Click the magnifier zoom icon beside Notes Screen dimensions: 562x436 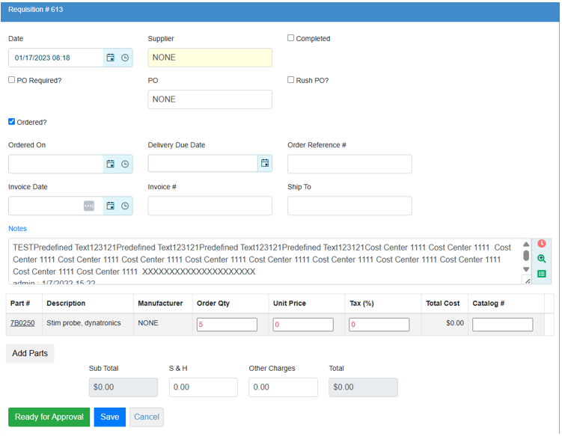[542, 259]
